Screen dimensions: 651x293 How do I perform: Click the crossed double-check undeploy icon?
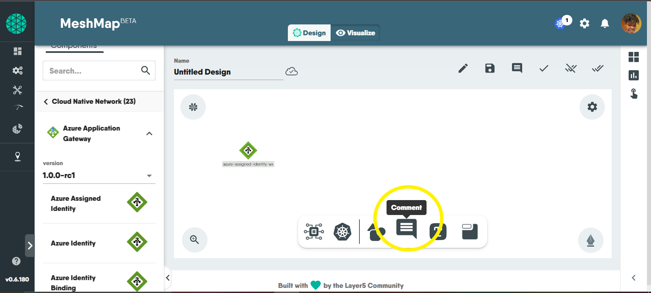click(x=571, y=69)
